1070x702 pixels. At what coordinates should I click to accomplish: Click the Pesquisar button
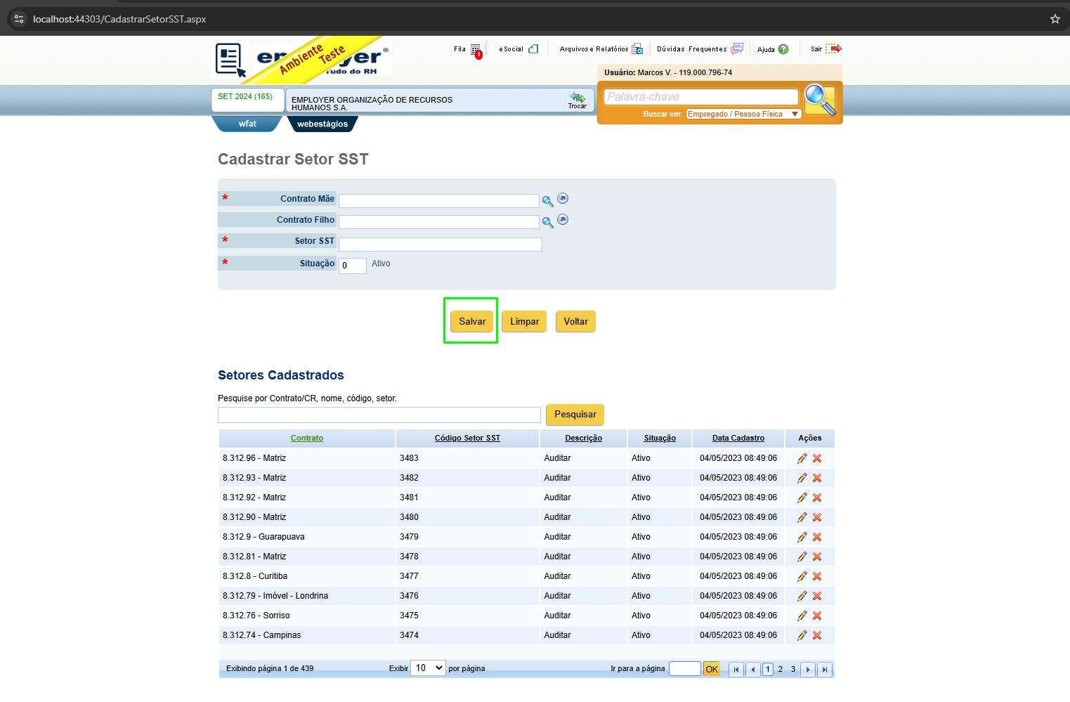point(575,415)
